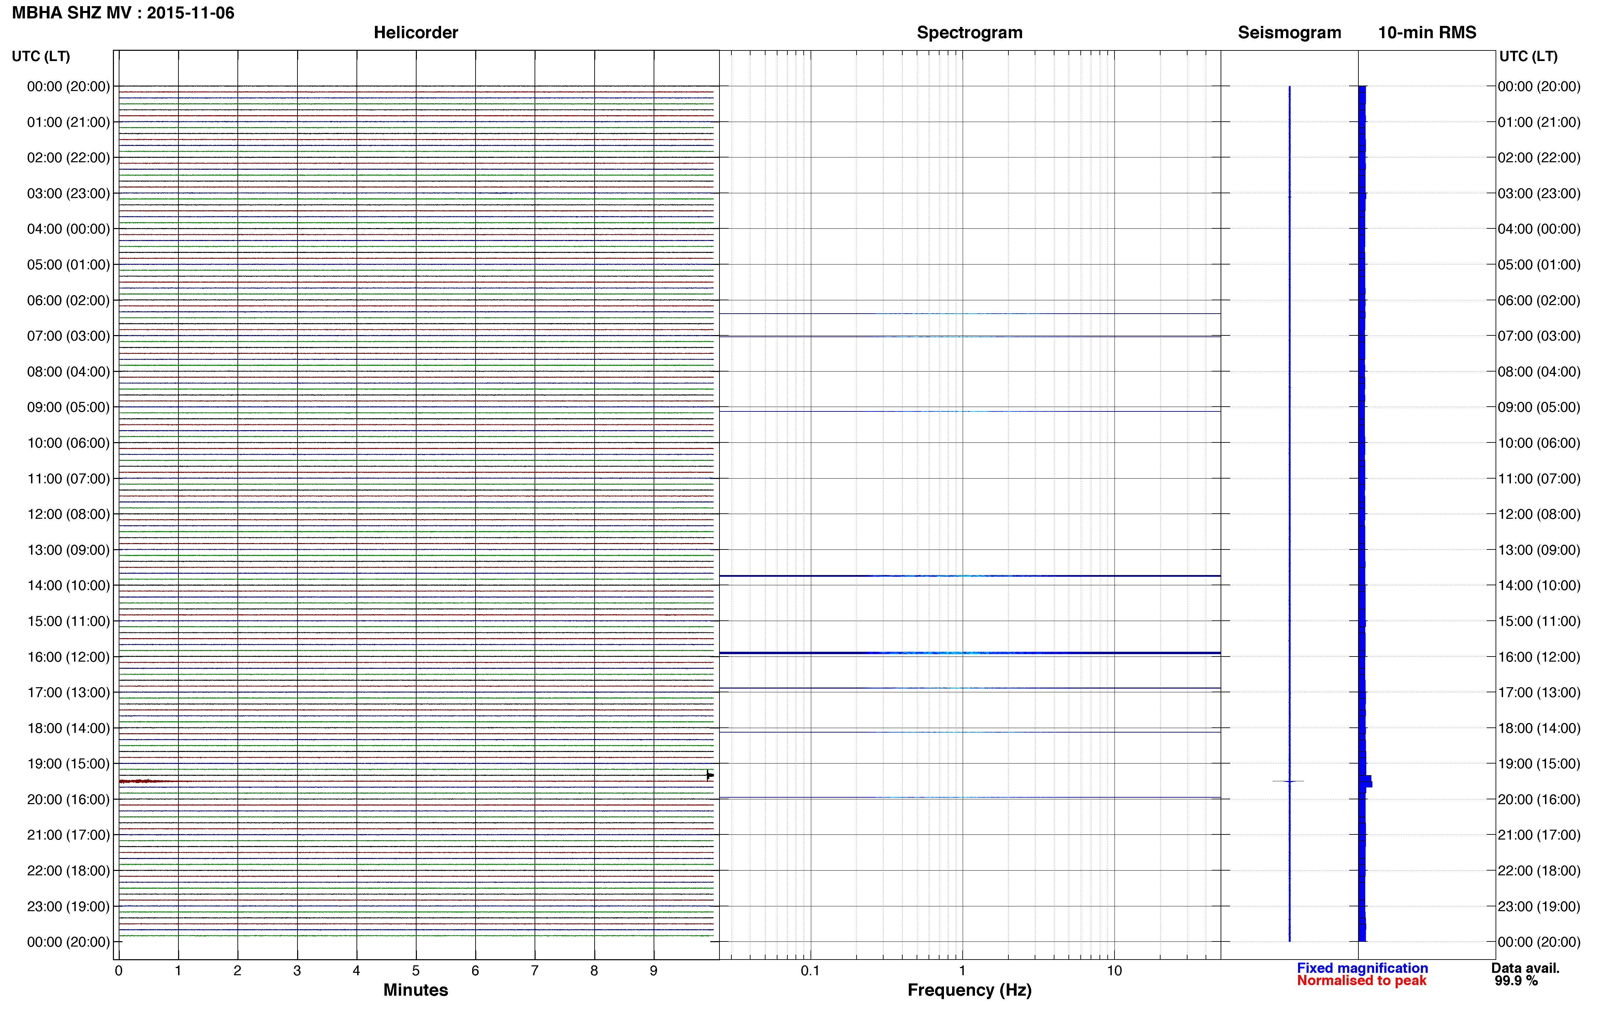The height and width of the screenshot is (1010, 1617).
Task: Click the "99.9 %" data availability value
Action: (x=1516, y=981)
